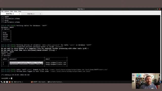This screenshot has width=162, height=91.
Task: Click the 'movies' table name
Action: [5, 36]
